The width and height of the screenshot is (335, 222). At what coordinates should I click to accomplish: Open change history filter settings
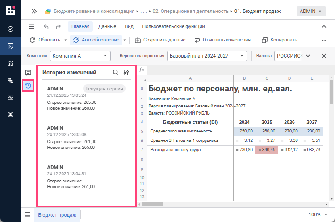[126, 72]
